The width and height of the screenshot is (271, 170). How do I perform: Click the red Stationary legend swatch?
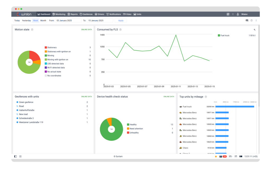point(46,48)
